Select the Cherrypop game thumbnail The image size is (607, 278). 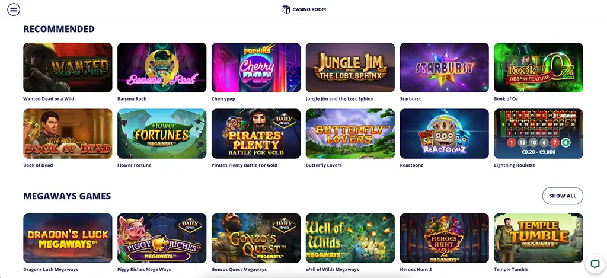pos(256,68)
